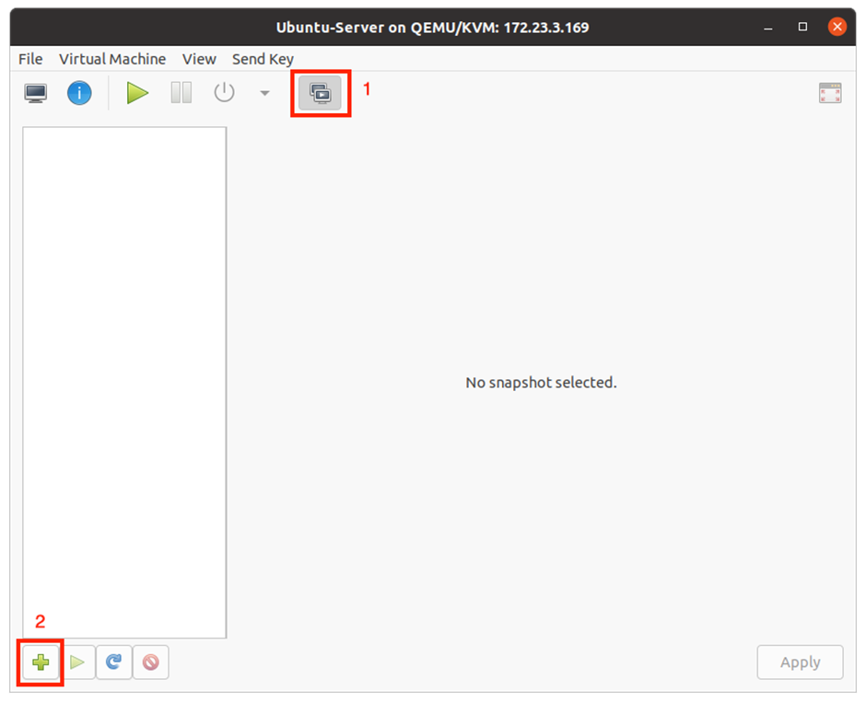Switch console to fullscreen mode

pos(829,93)
